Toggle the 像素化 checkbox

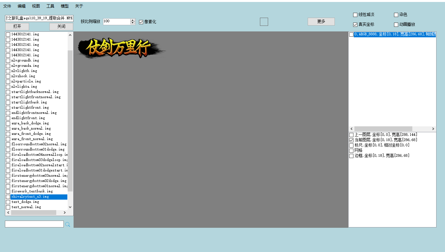click(x=141, y=22)
